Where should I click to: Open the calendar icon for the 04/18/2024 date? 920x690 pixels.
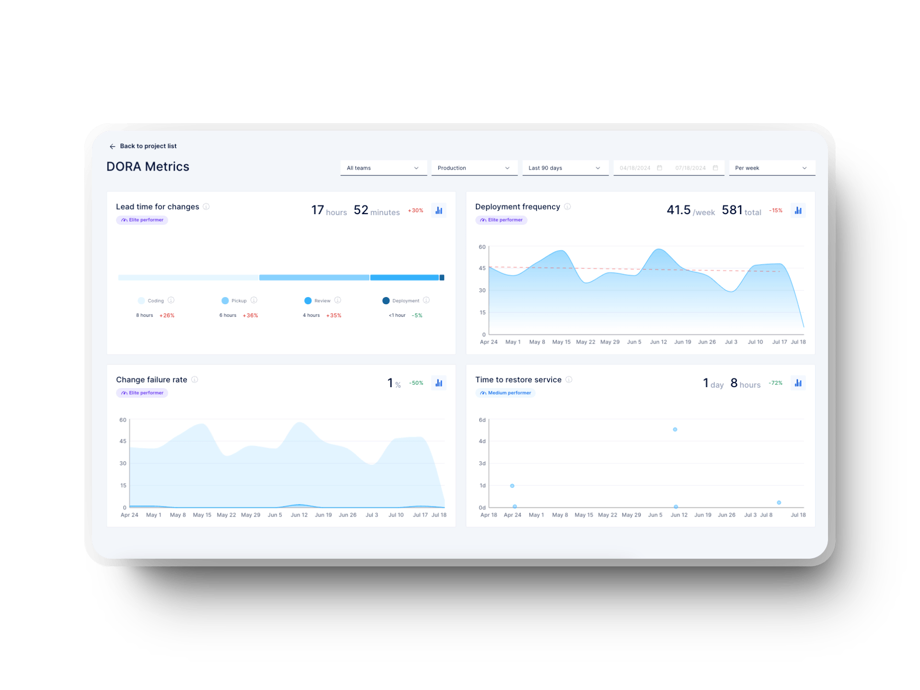660,168
